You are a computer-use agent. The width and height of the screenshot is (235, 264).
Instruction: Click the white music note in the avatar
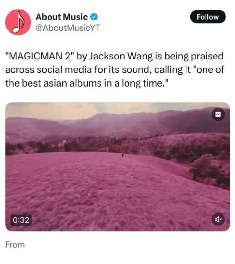coord(18,22)
